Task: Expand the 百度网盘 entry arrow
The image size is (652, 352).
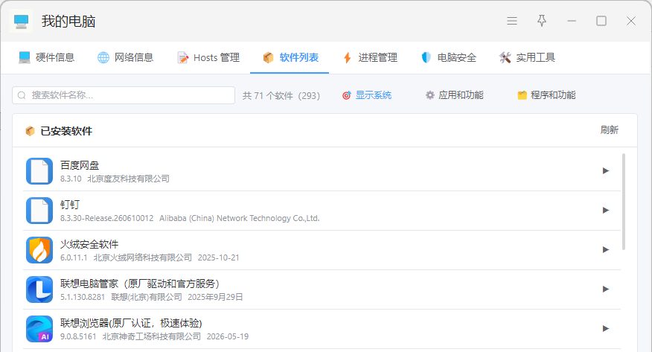Action: point(606,171)
